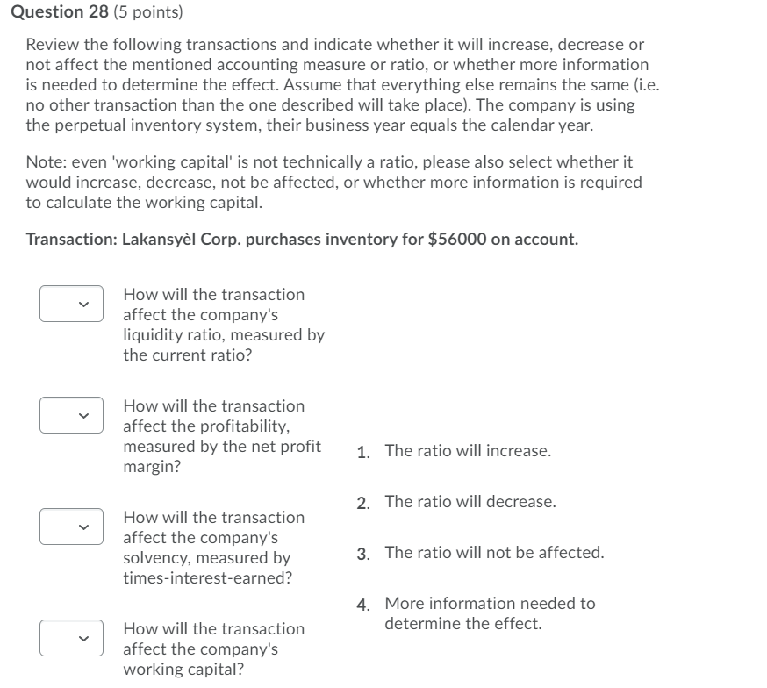Click the Transaction description about Lakansyèl Corp

pyautogui.click(x=303, y=240)
